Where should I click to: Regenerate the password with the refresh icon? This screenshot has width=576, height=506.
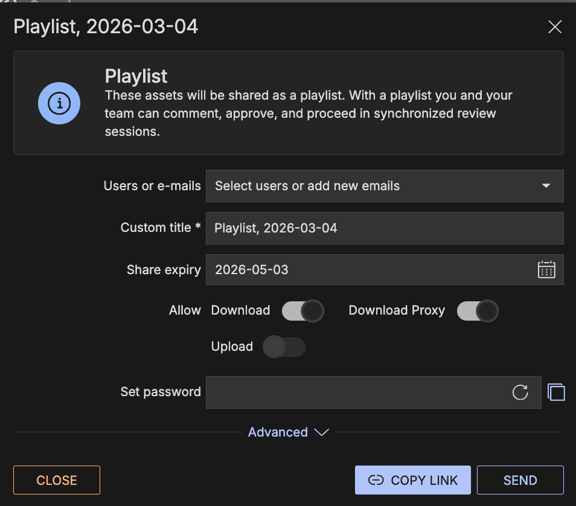pyautogui.click(x=520, y=392)
